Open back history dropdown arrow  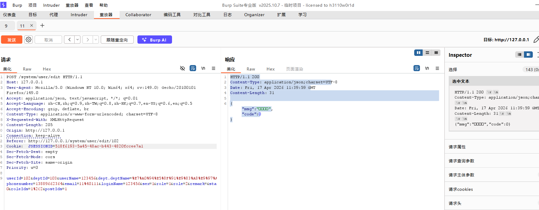(77, 40)
